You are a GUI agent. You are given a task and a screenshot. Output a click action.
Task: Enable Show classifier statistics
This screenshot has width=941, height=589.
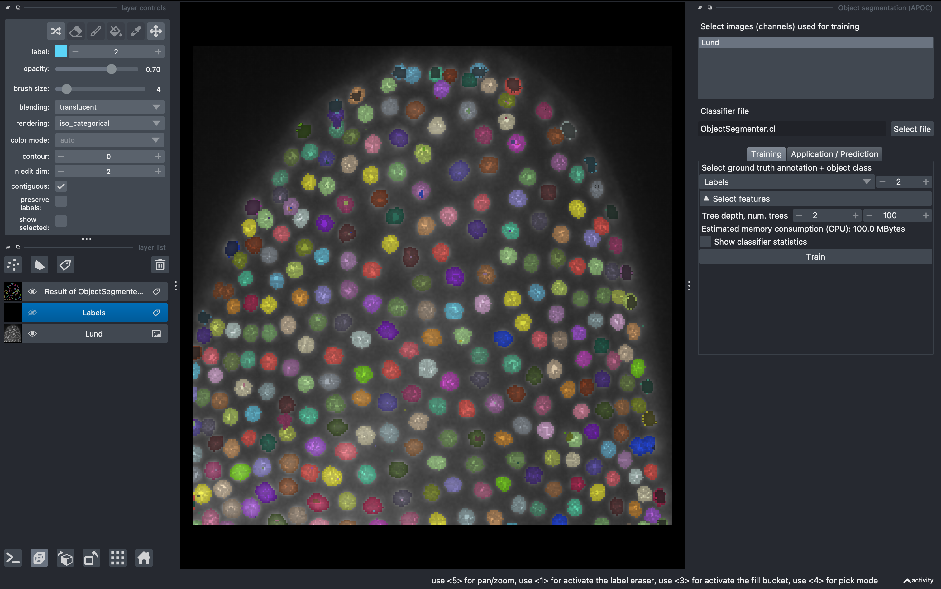(x=705, y=242)
